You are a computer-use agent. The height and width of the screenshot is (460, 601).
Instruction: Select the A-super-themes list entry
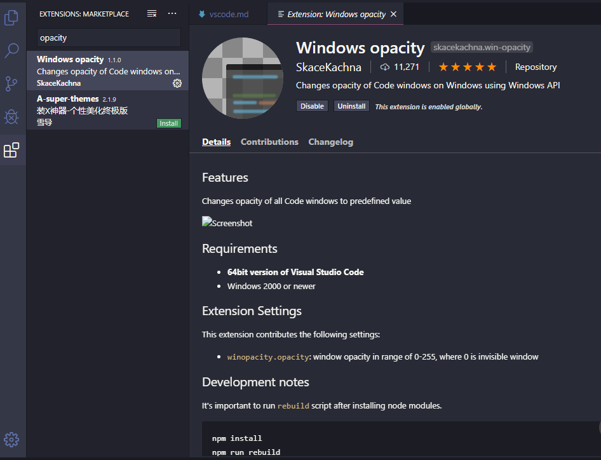point(108,110)
